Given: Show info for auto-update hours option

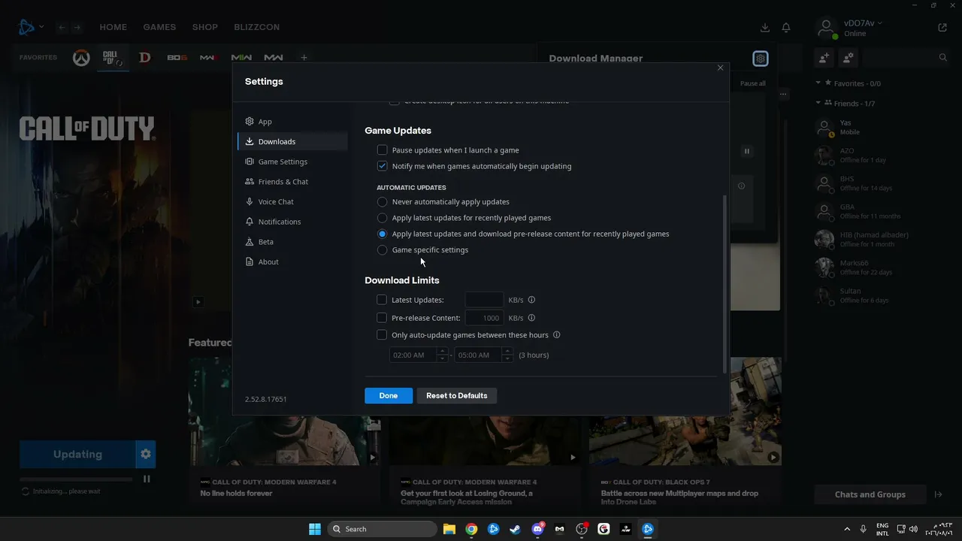Looking at the screenshot, I should tap(556, 335).
